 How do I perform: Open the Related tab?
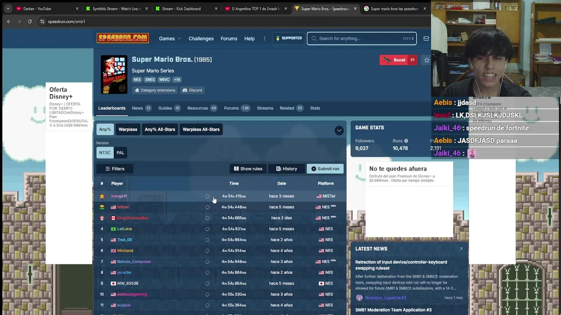click(x=291, y=108)
